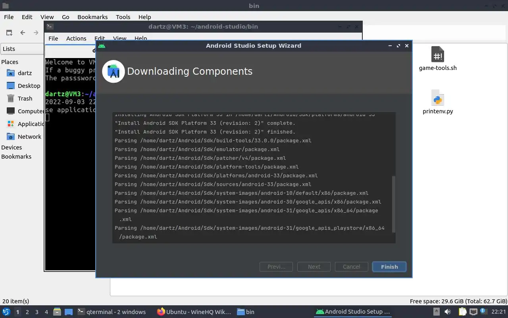Click the Places section header

click(x=10, y=62)
